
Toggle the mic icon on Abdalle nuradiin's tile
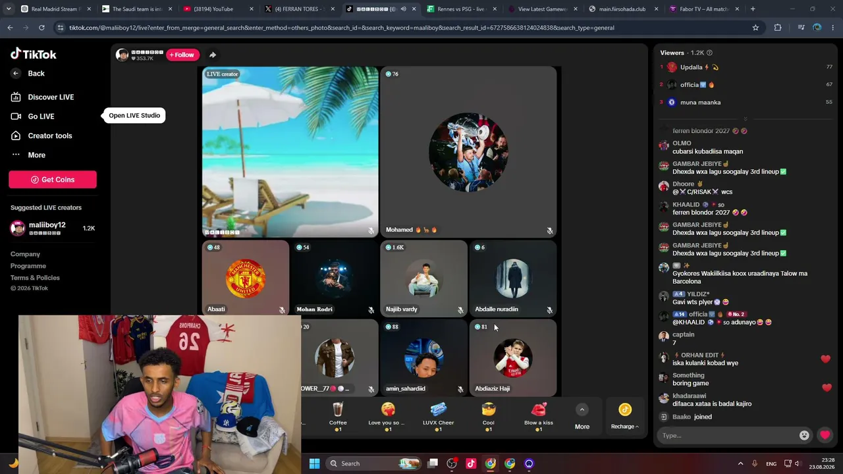[550, 310]
